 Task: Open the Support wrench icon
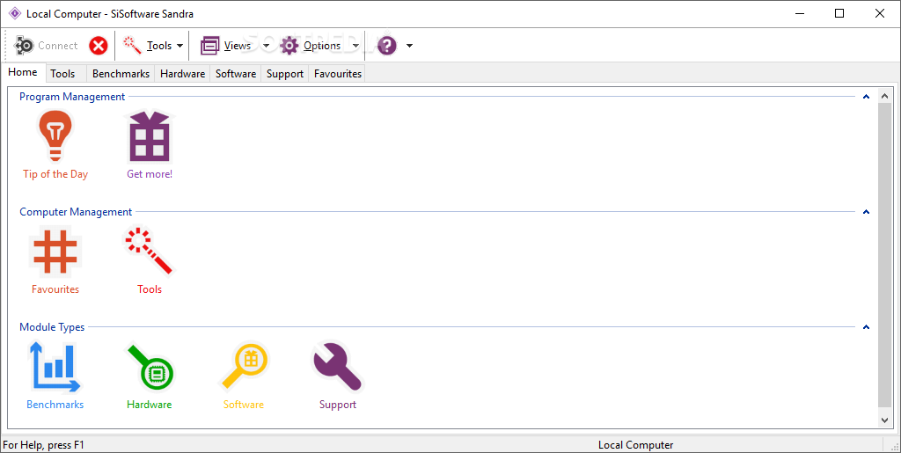338,367
